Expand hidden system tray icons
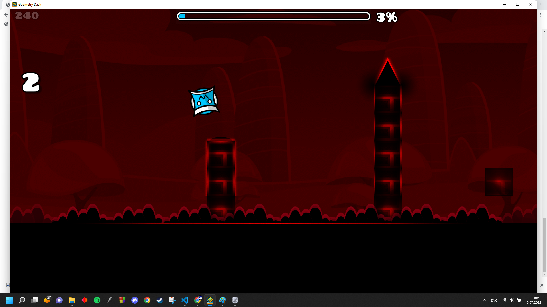547x307 pixels. [484, 300]
